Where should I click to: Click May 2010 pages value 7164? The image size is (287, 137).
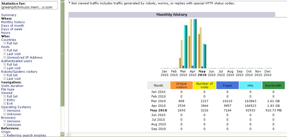(228, 110)
